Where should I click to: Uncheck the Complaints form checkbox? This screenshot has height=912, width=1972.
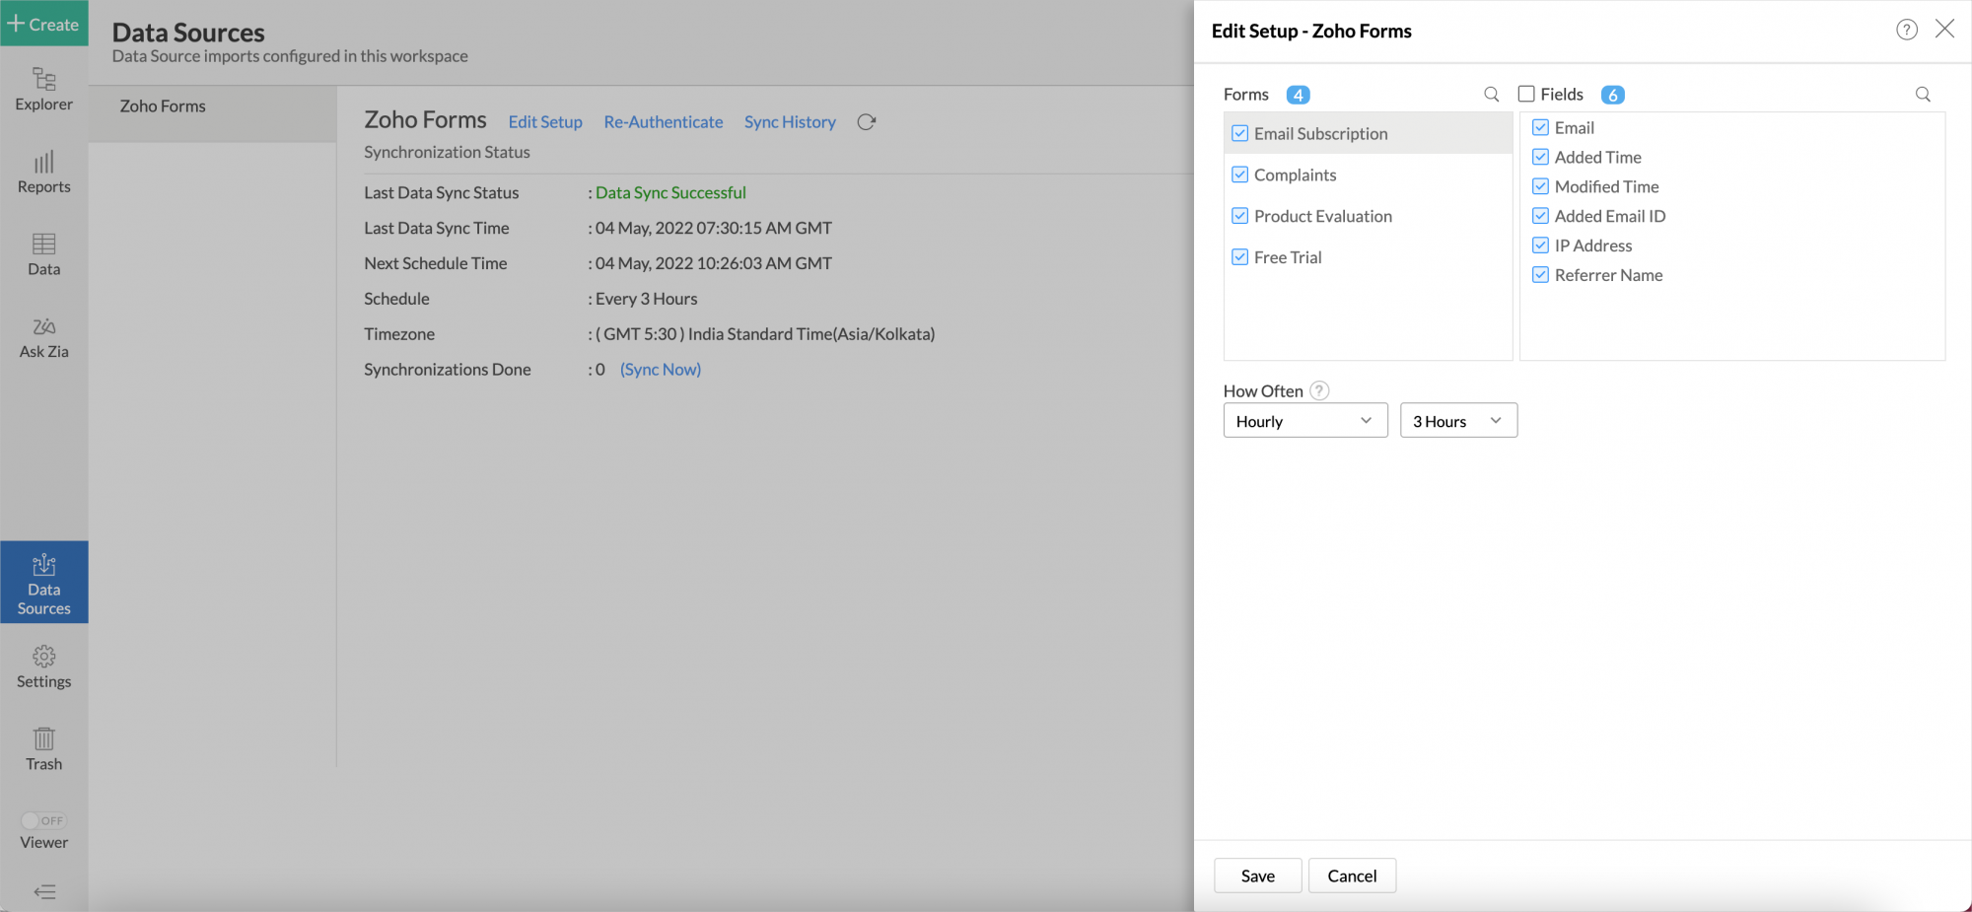pos(1240,175)
